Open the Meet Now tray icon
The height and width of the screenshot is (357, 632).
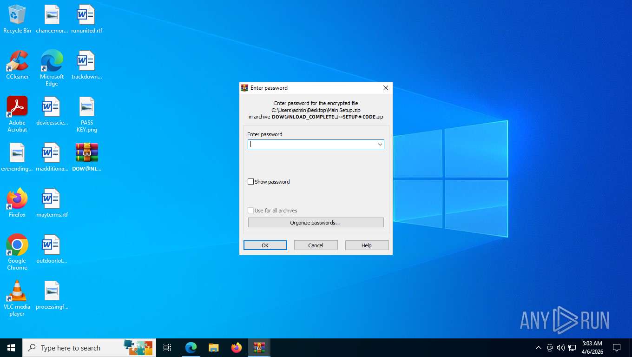[550, 348]
